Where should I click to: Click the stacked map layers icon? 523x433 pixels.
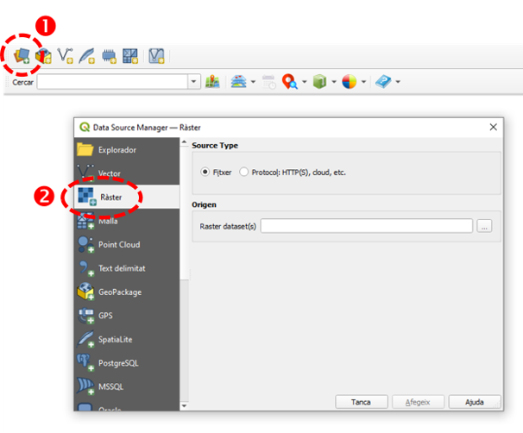click(238, 82)
